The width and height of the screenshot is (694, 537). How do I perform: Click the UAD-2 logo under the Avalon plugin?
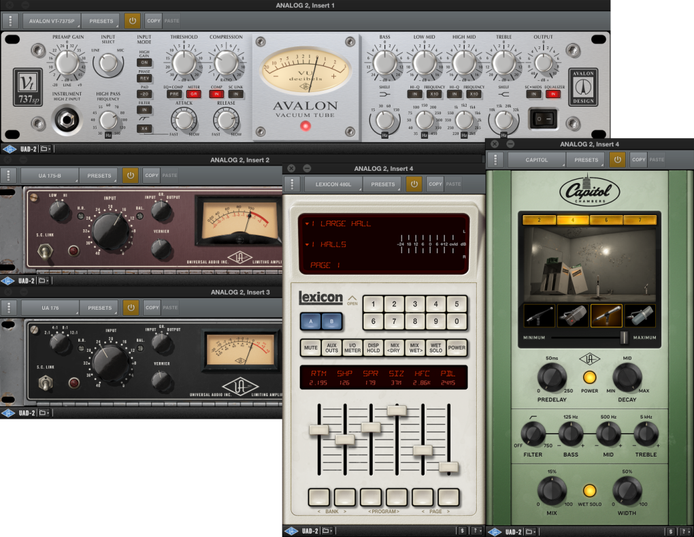(10, 149)
